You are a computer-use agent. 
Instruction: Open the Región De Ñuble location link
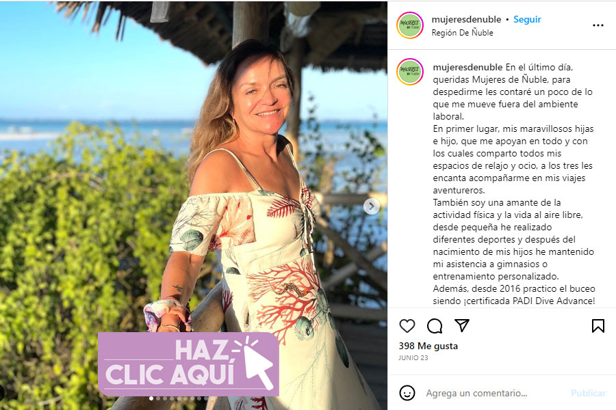[x=463, y=33]
